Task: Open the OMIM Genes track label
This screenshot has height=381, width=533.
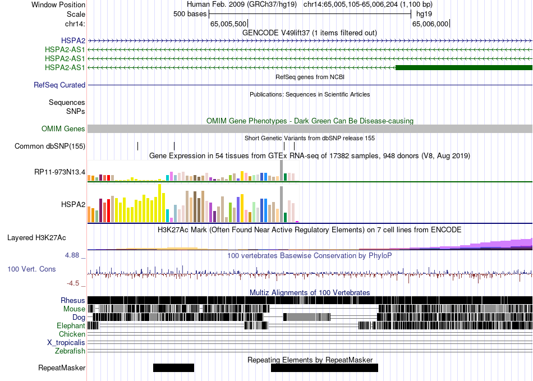Action: (x=63, y=129)
